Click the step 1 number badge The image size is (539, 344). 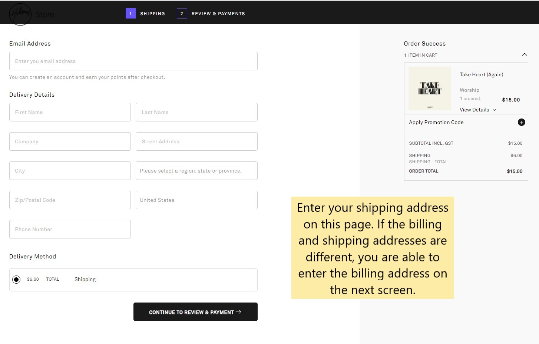tap(130, 14)
